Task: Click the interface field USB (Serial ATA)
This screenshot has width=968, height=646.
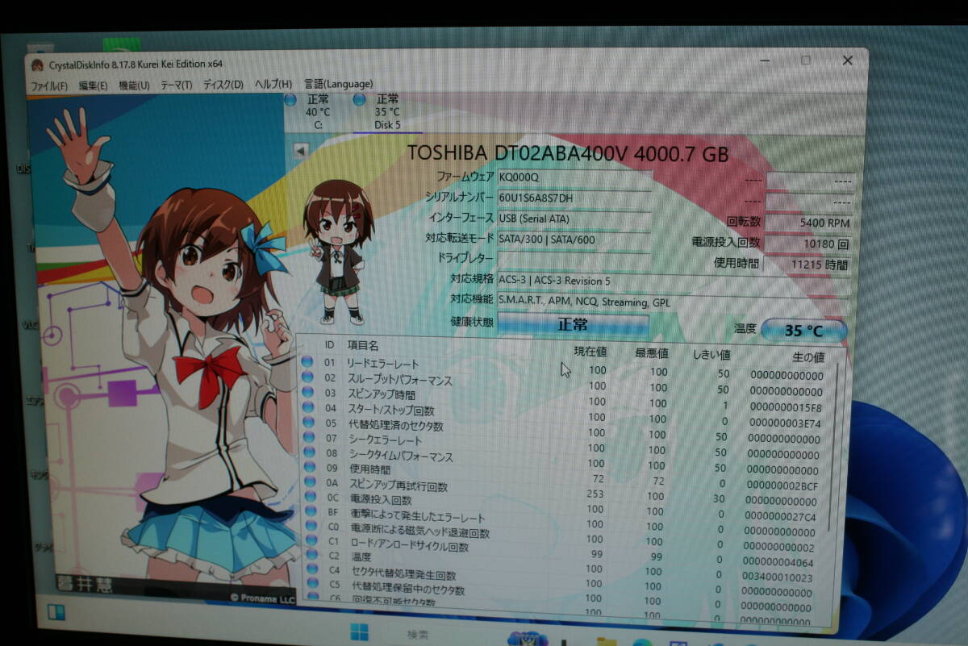Action: coord(574,219)
